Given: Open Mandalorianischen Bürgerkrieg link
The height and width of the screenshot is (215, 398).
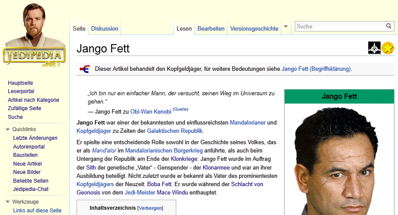Looking at the screenshot, I should pos(164,150).
